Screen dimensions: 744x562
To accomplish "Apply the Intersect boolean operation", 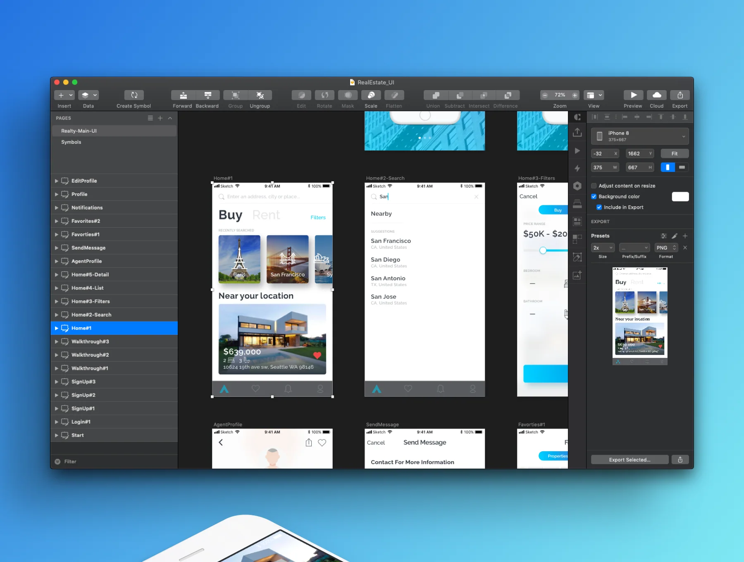I will [x=484, y=95].
